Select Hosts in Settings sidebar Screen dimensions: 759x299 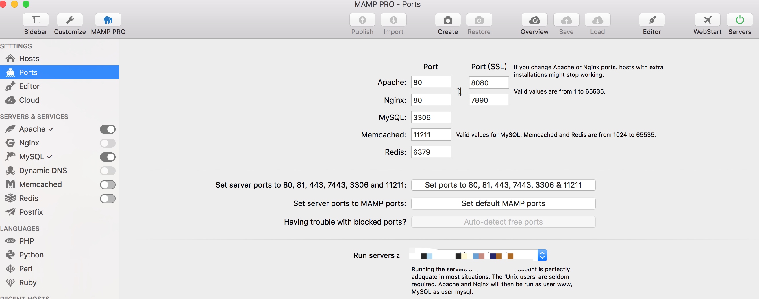coord(60,58)
